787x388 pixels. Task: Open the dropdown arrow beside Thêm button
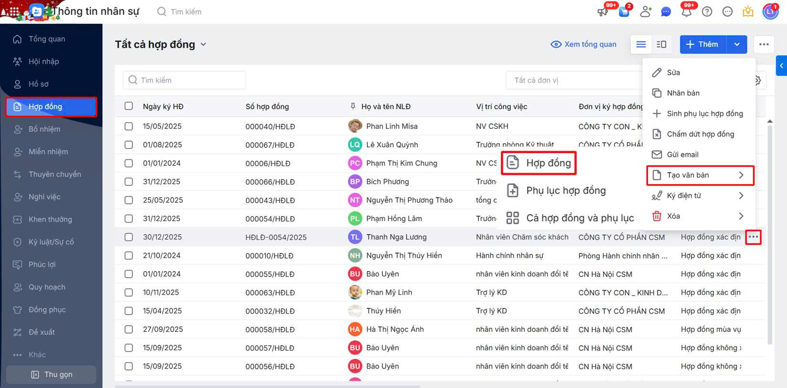click(x=737, y=44)
